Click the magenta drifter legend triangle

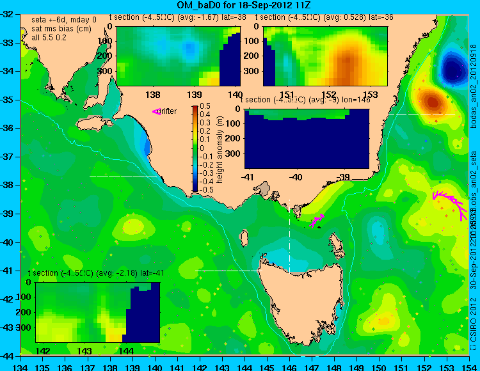coord(156,112)
